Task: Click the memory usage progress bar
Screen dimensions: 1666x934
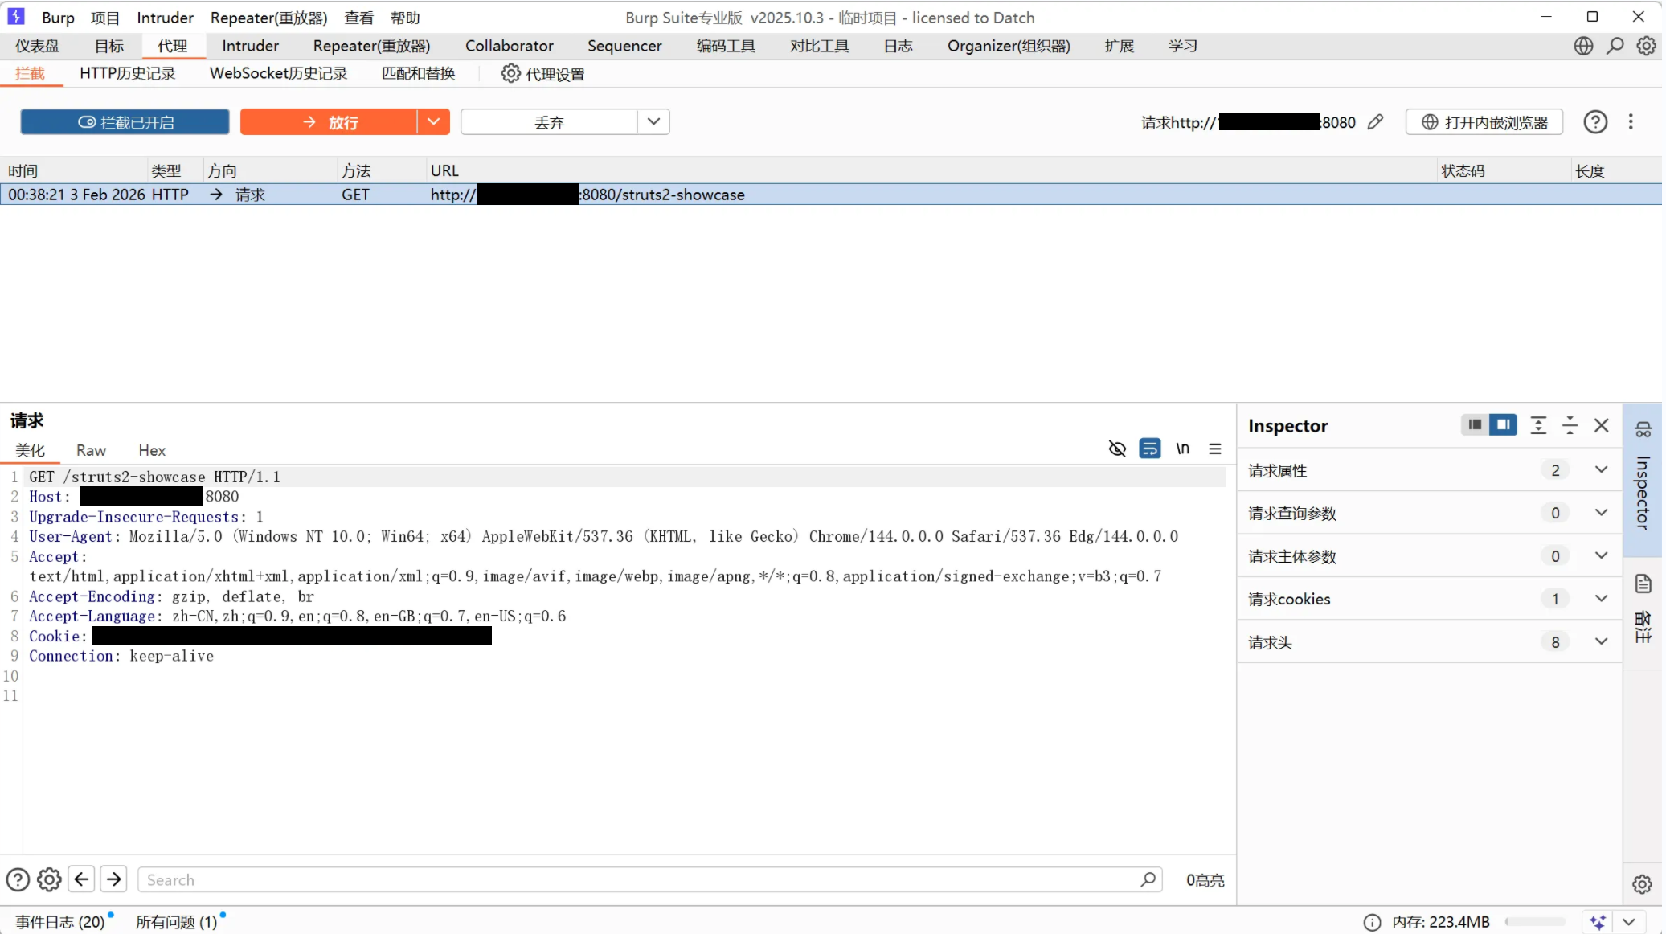Action: point(1535,922)
